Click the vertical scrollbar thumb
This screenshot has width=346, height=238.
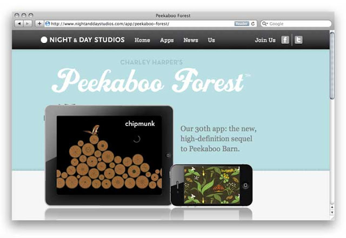pyautogui.click(x=332, y=65)
